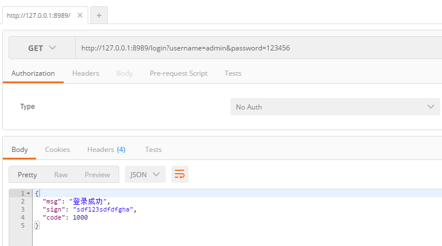Switch to the response Tests tab

point(153,150)
